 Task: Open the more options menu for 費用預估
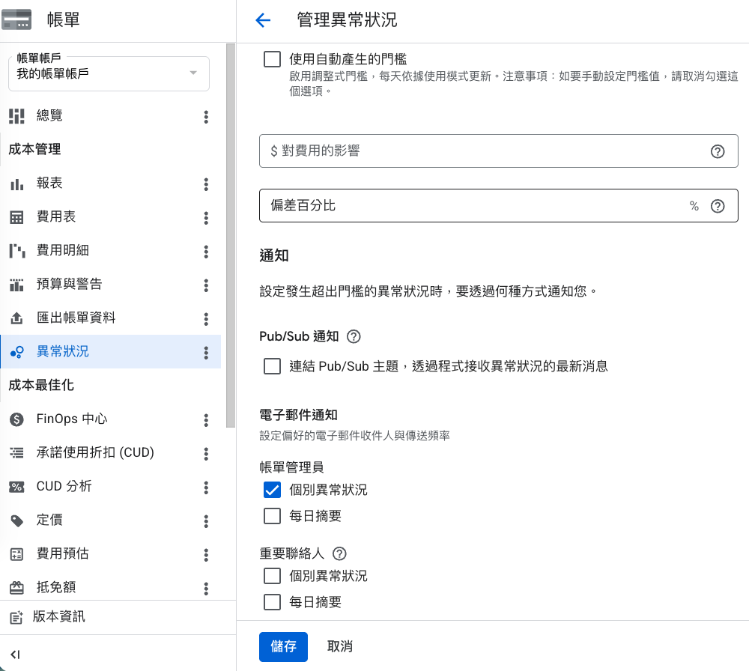tap(207, 554)
